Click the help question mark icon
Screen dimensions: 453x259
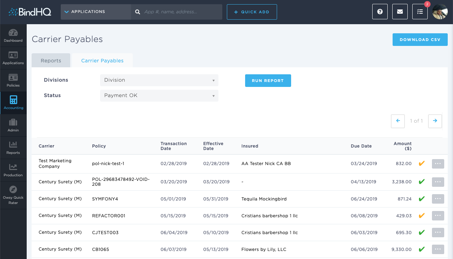pyautogui.click(x=380, y=12)
